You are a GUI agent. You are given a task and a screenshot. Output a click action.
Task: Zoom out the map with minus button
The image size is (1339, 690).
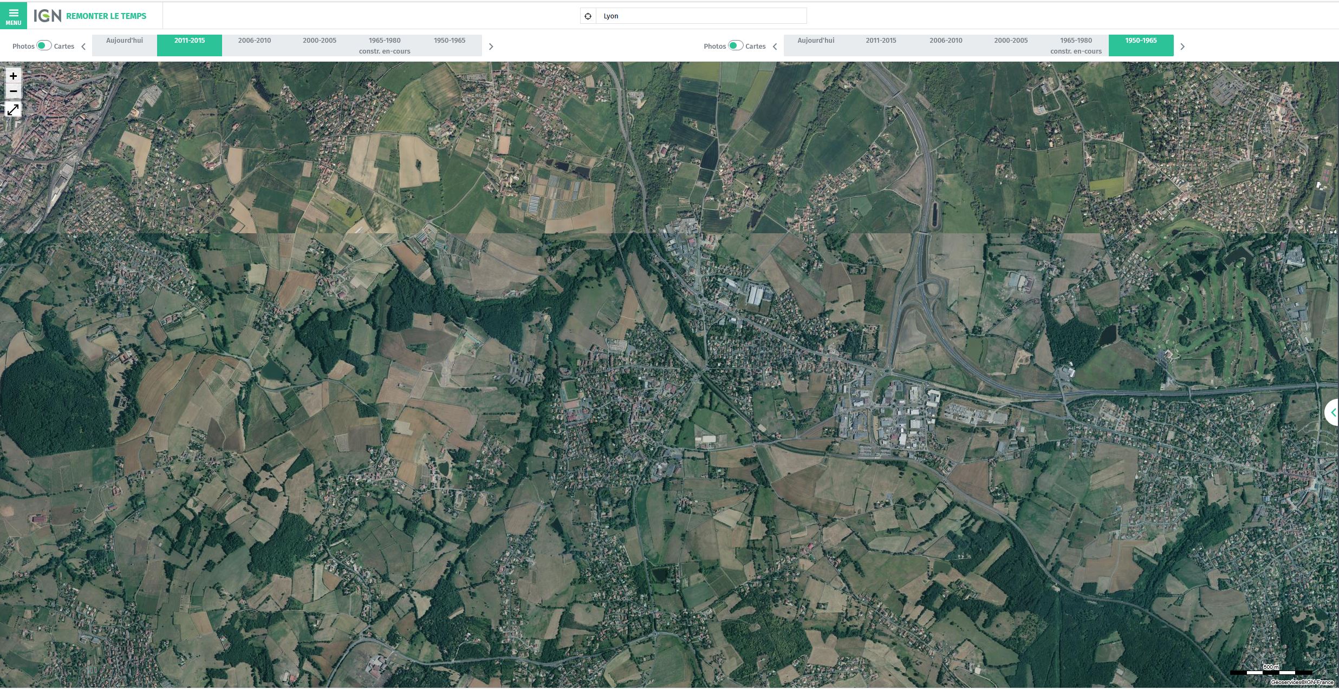coord(13,91)
